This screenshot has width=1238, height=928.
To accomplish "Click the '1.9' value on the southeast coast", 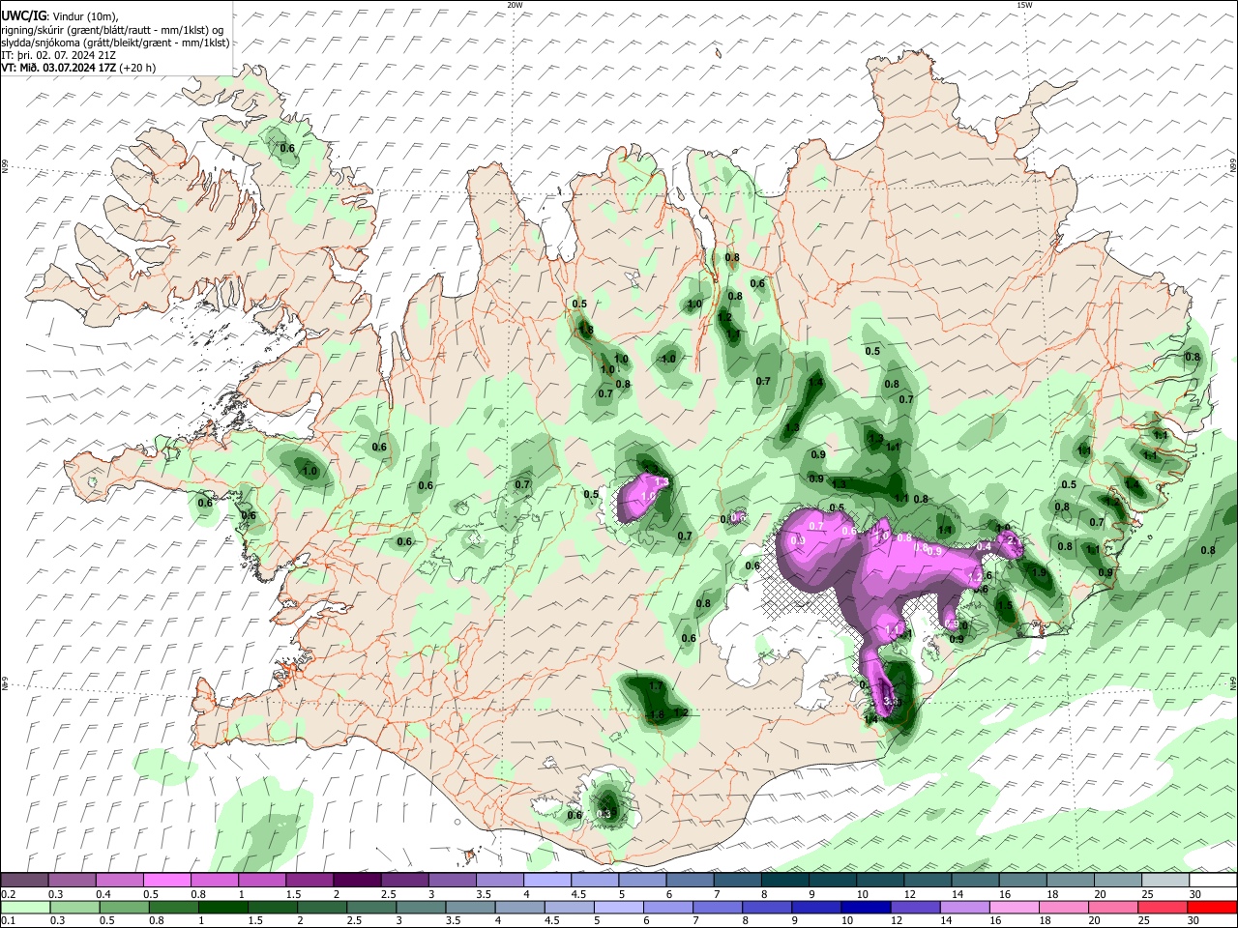I will [1039, 572].
